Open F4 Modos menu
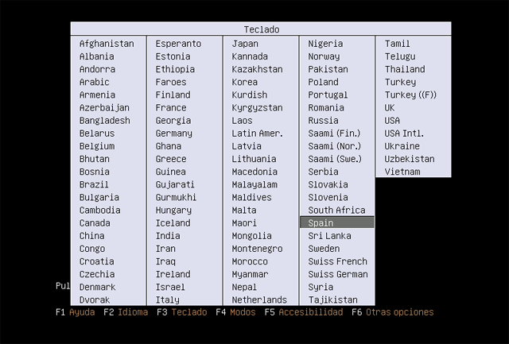Screen dimensions: 509x344 [x=235, y=312]
